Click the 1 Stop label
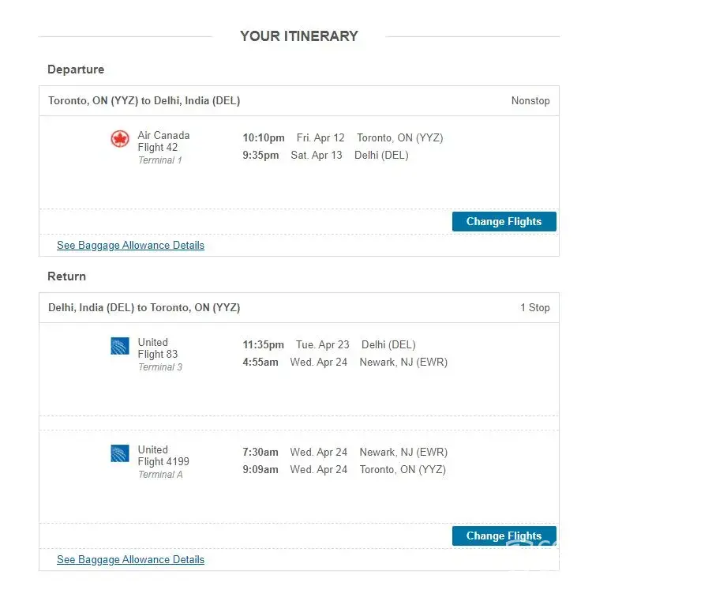The height and width of the screenshot is (590, 712). (534, 308)
